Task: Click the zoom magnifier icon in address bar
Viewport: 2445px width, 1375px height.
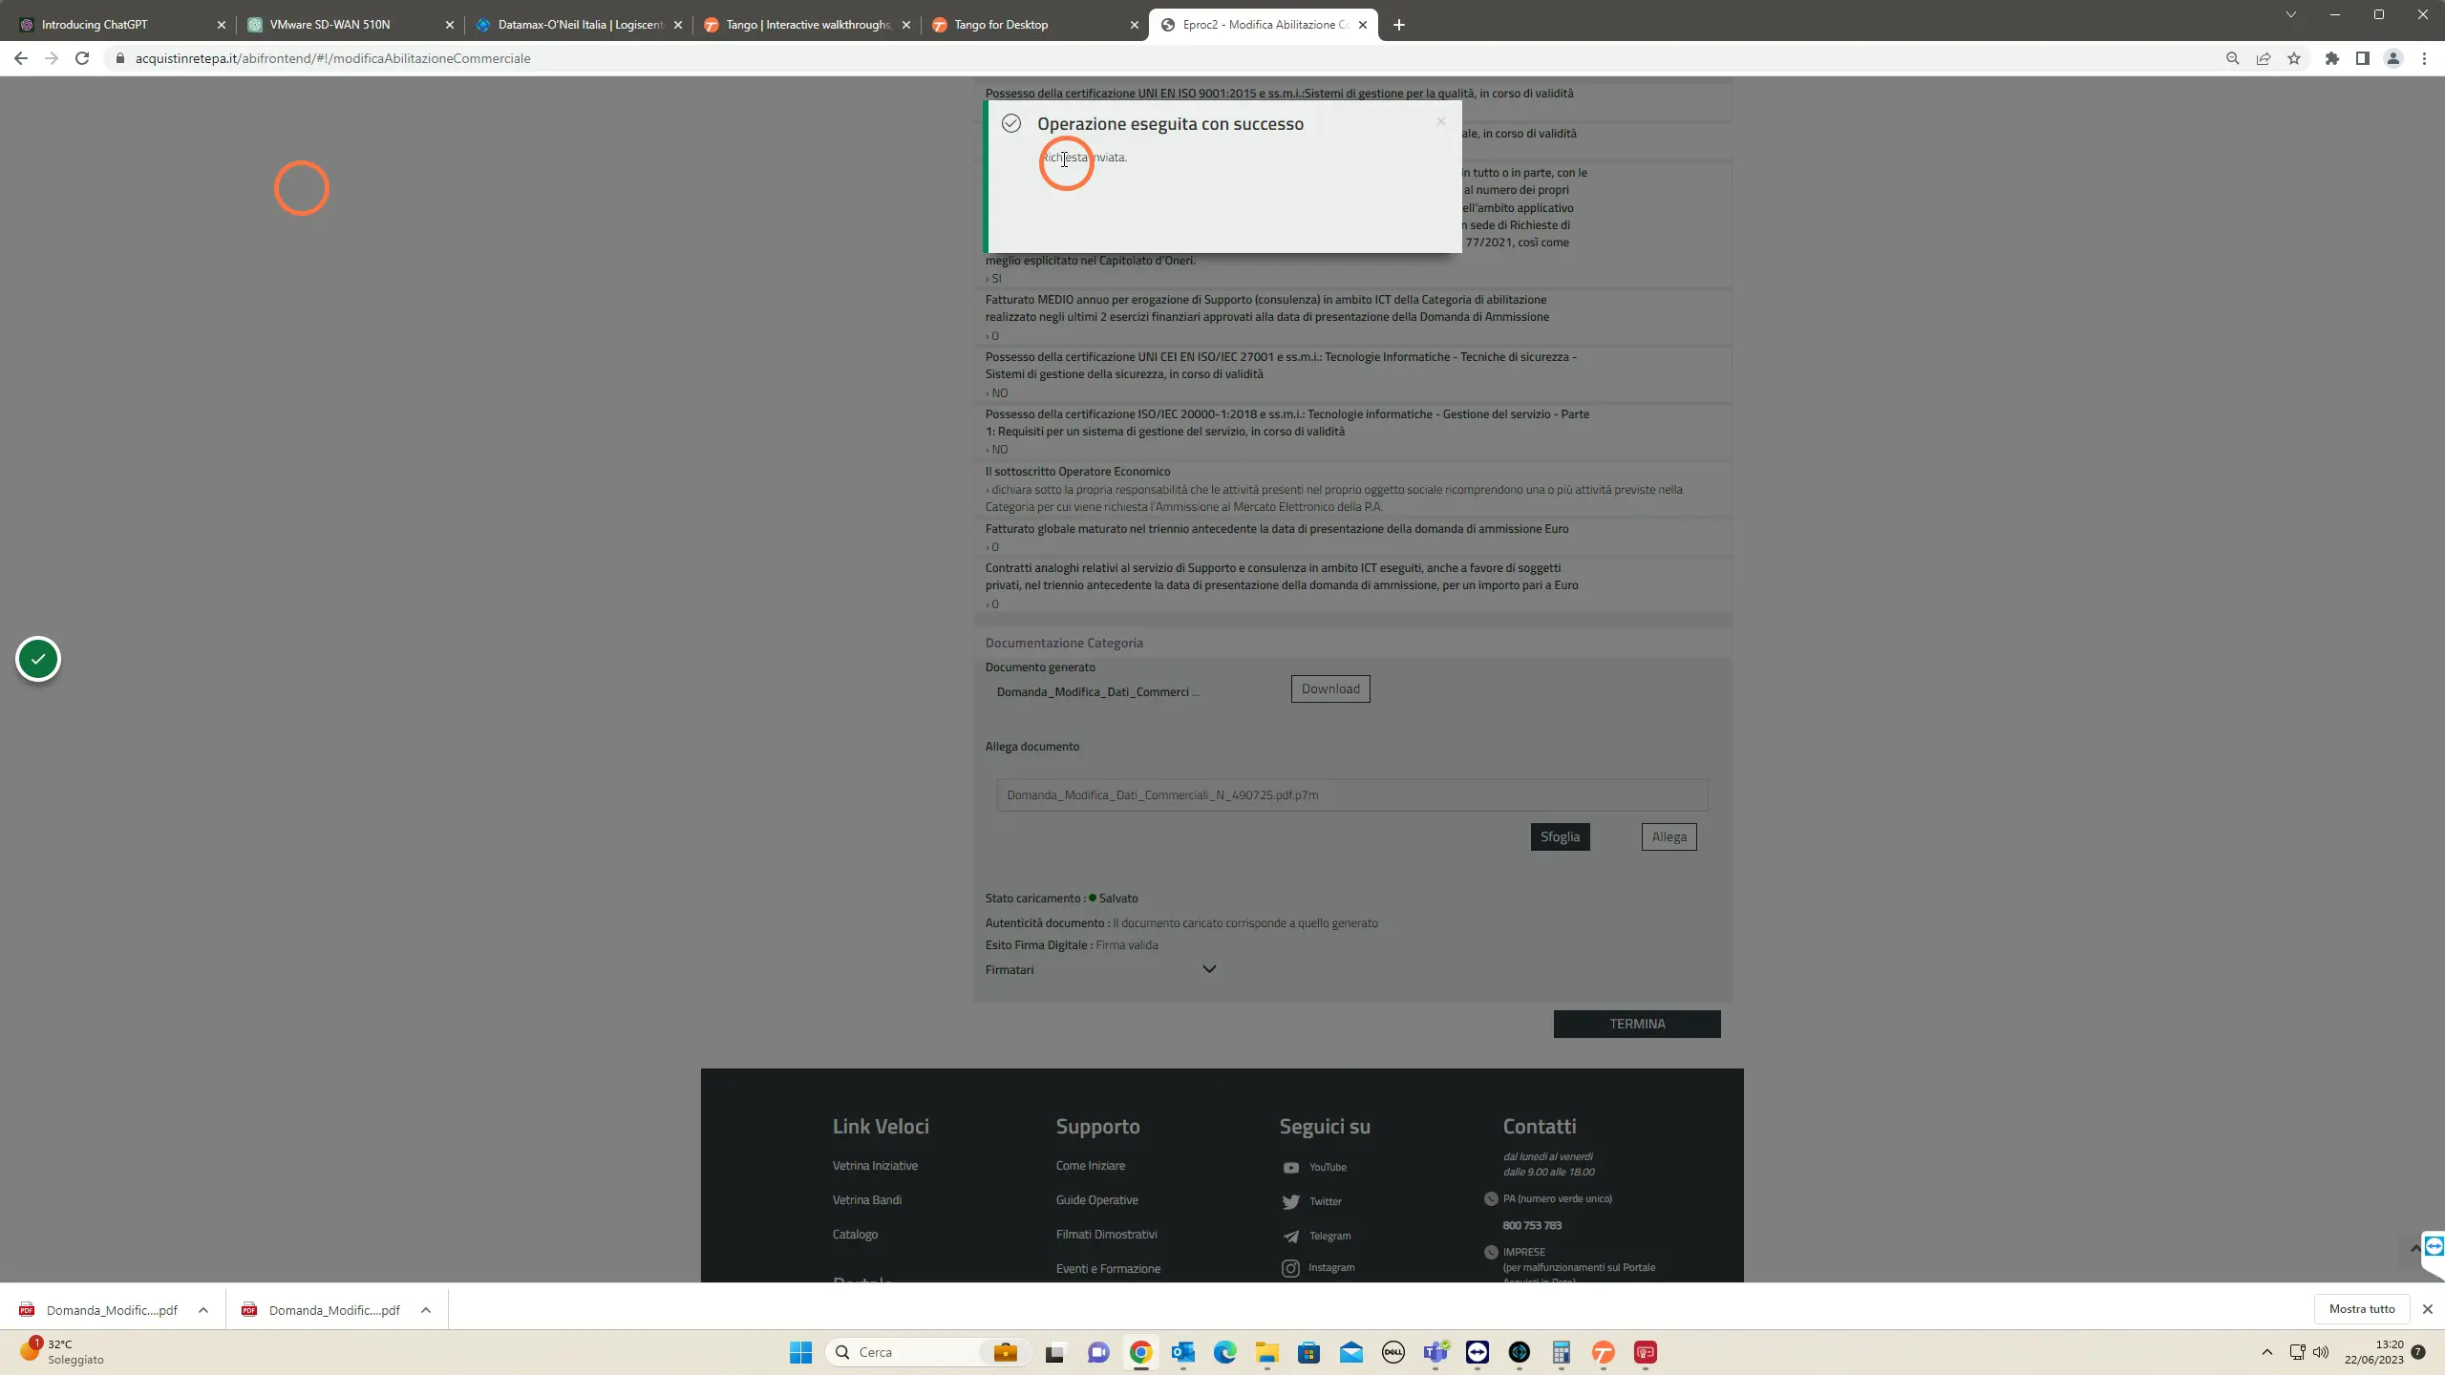Action: tap(2233, 58)
